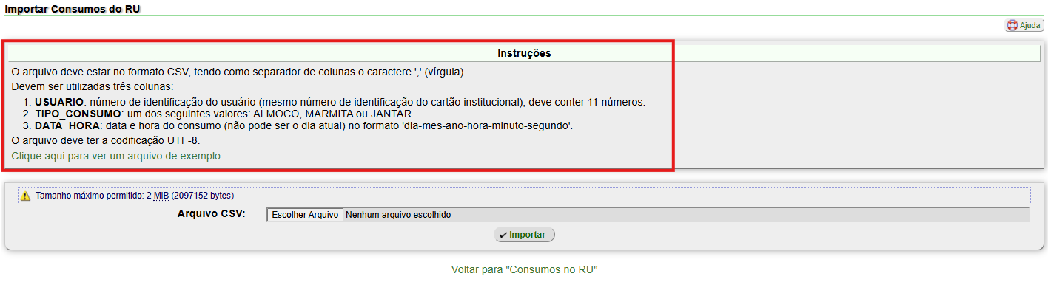
Task: Click the yellow warning triangle icon
Action: 25,196
